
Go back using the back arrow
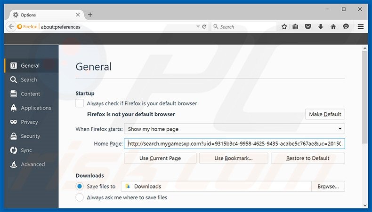click(11, 26)
